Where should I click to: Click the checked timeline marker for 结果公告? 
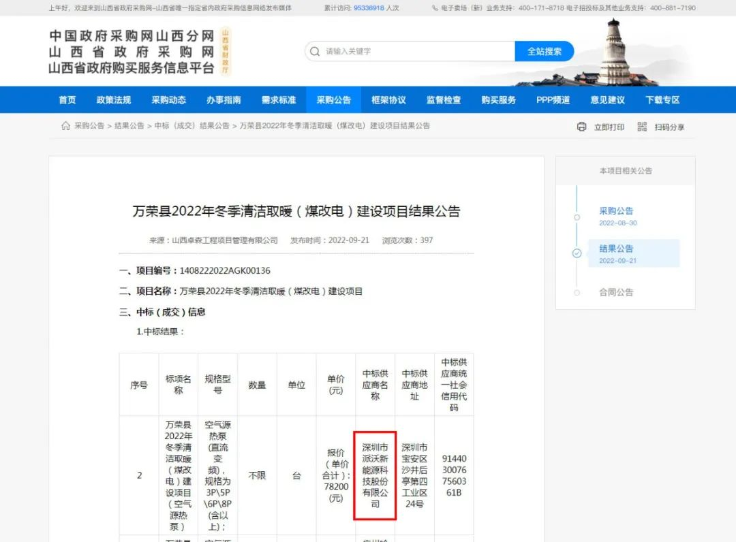point(577,253)
